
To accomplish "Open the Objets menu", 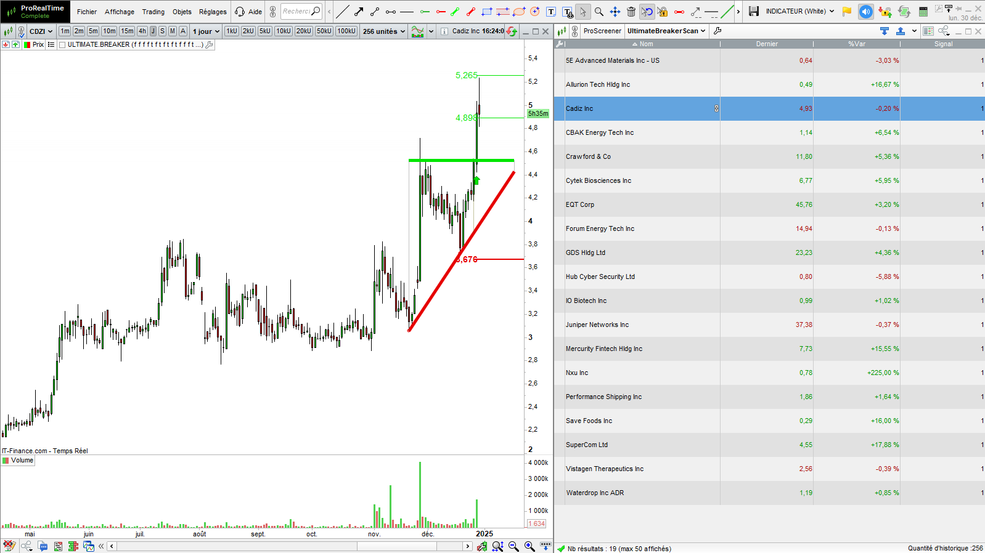I will point(182,12).
